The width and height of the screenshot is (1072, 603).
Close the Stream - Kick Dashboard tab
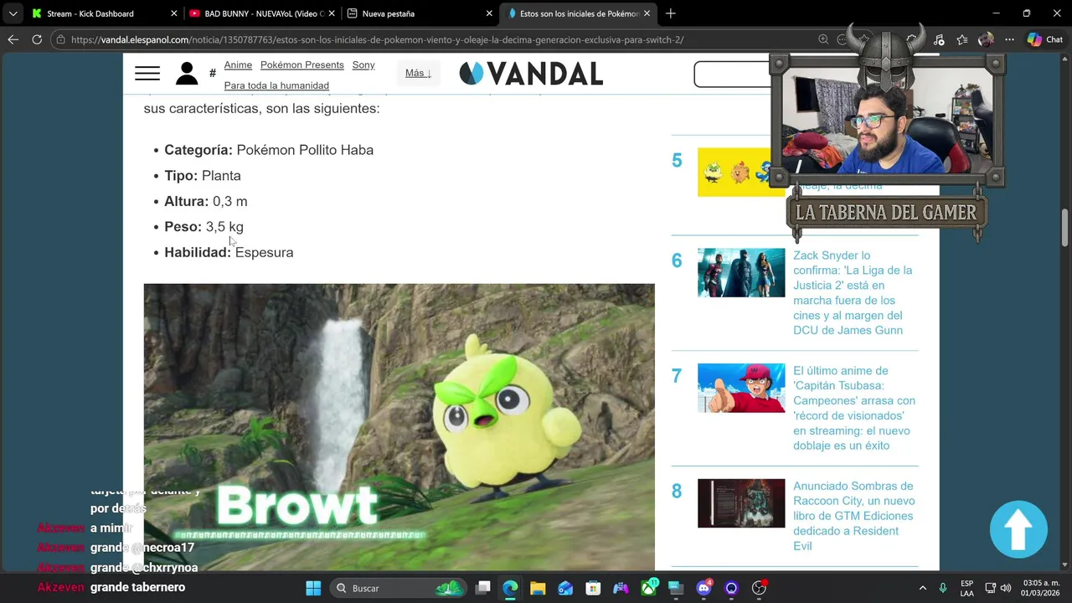coord(174,13)
